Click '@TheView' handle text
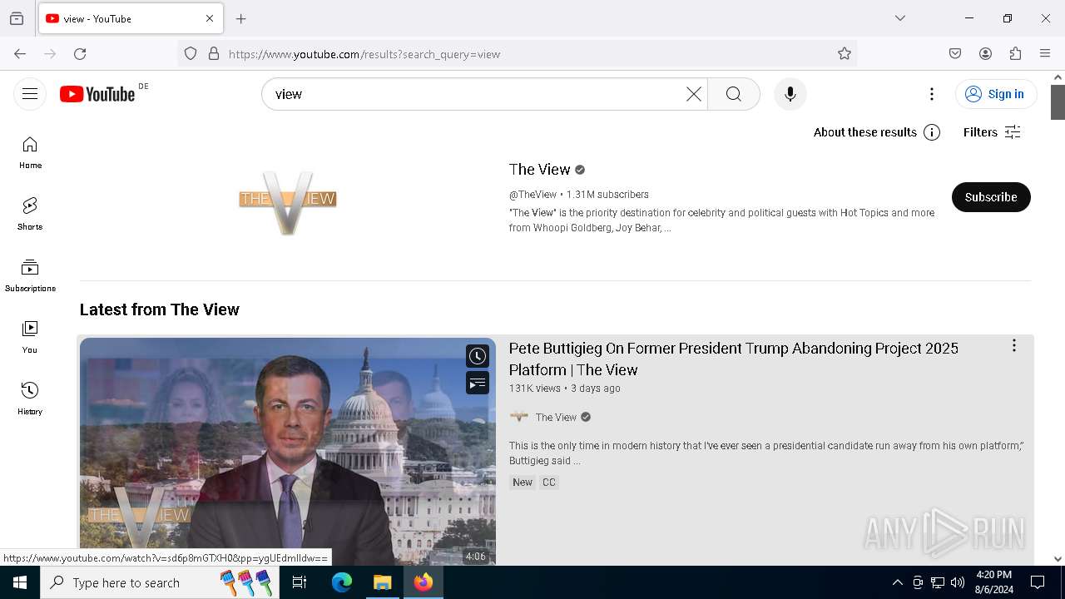Viewport: 1065px width, 599px height. [533, 195]
